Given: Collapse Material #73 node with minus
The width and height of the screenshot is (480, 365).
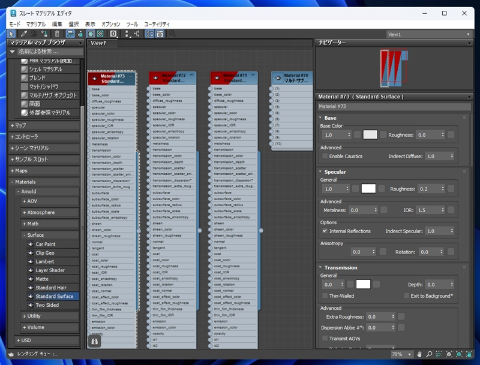Looking at the screenshot, I should pyautogui.click(x=131, y=76).
